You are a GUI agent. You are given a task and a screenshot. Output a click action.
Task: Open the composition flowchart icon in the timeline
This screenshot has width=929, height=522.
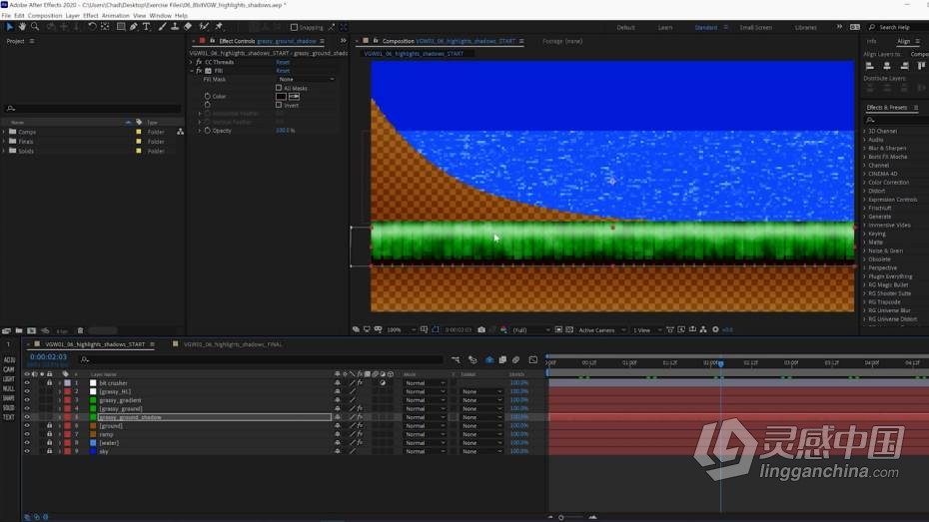pyautogui.click(x=456, y=360)
